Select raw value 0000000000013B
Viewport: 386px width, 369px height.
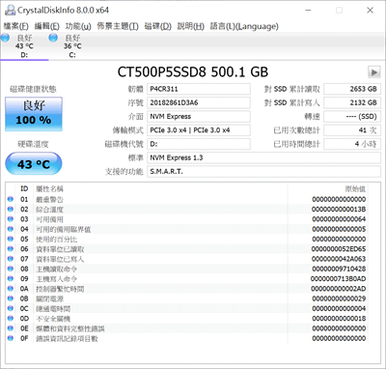(x=339, y=210)
